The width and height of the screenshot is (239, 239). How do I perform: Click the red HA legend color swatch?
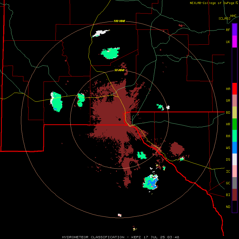pyautogui.click(x=234, y=89)
